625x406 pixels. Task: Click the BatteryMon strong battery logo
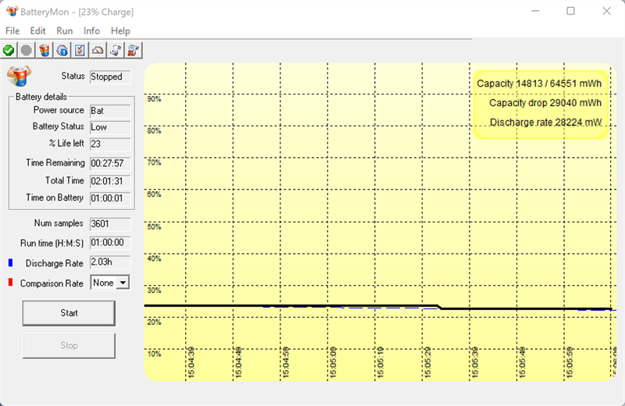(19, 77)
